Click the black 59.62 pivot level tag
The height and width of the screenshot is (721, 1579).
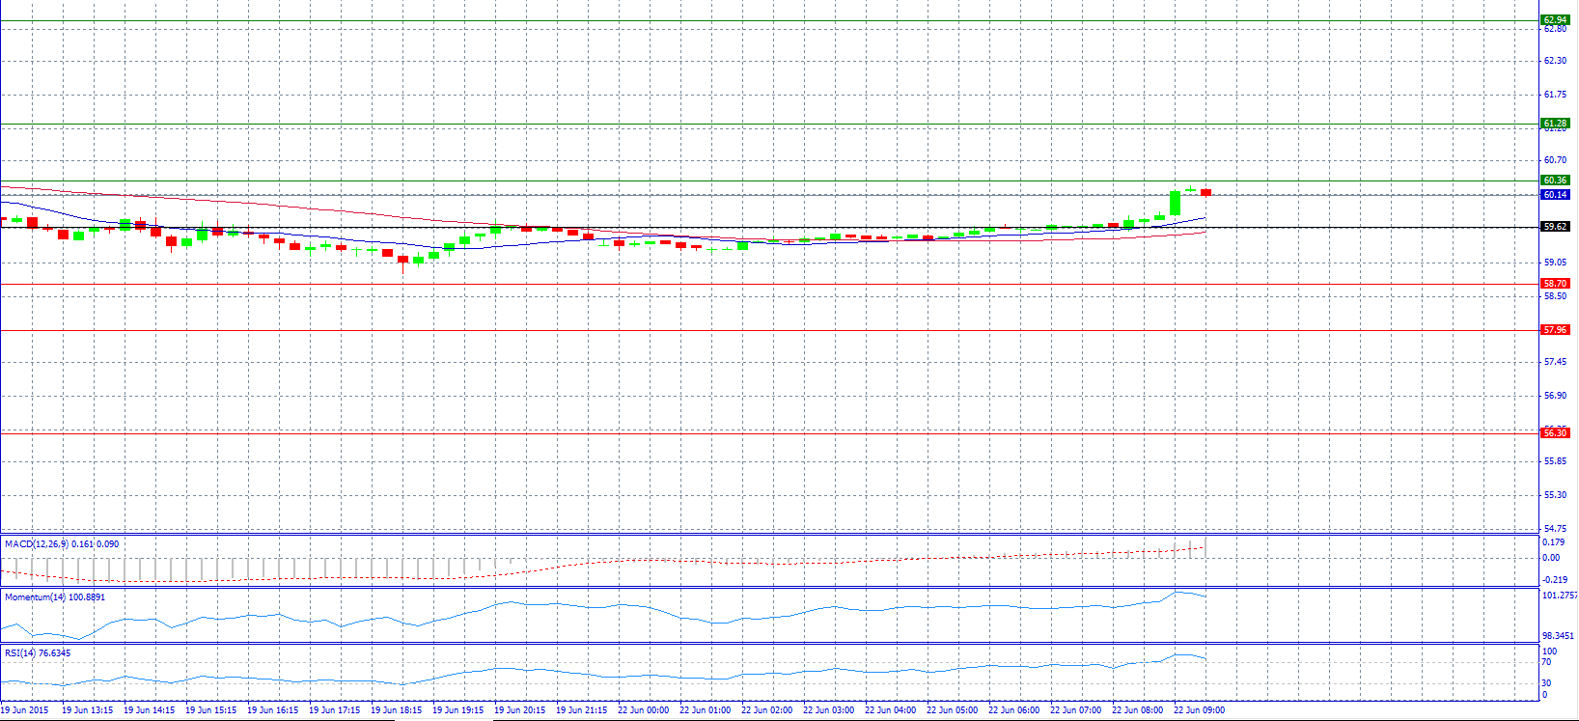pyautogui.click(x=1555, y=227)
